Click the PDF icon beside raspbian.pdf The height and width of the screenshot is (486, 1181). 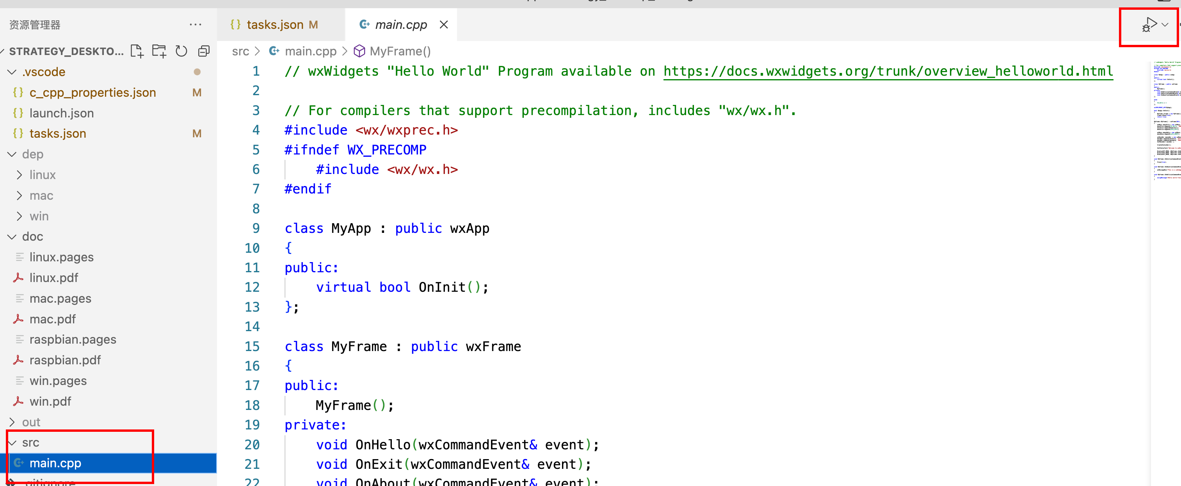[x=18, y=360]
